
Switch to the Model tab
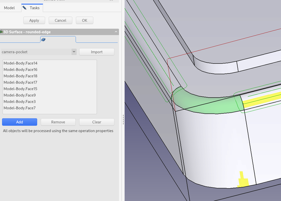pos(9,8)
